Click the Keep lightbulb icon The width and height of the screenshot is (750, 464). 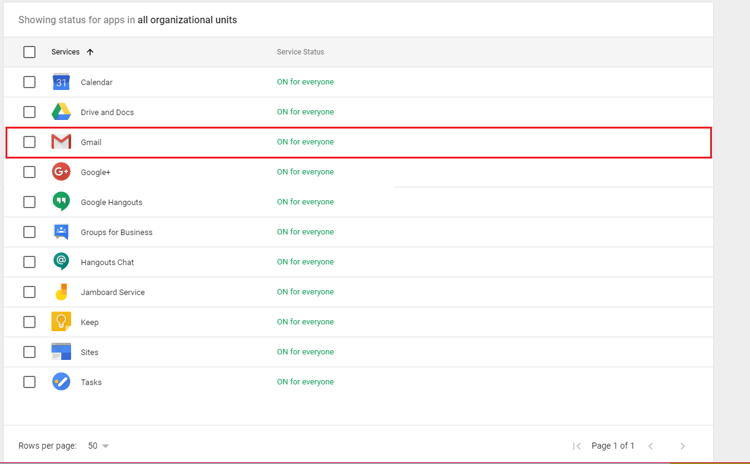[x=61, y=322]
